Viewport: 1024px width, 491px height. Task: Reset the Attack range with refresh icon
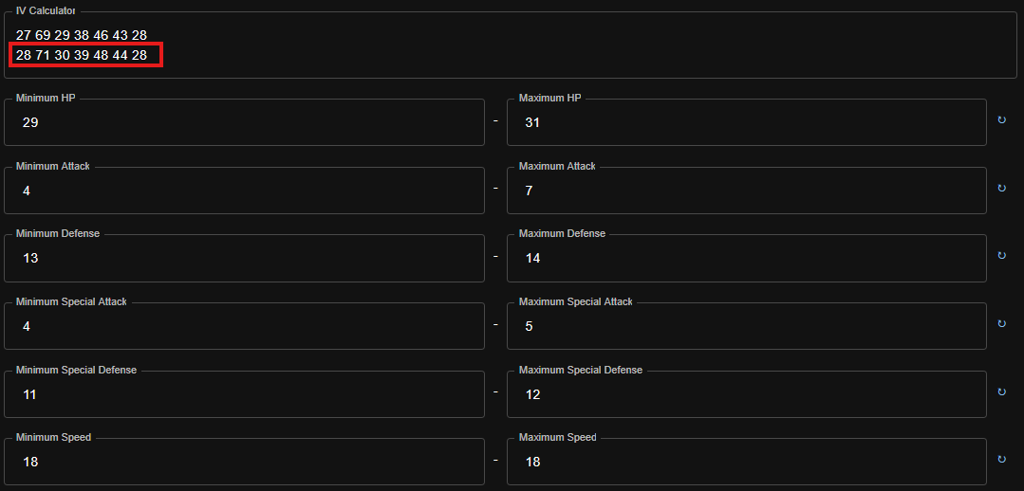click(1001, 189)
